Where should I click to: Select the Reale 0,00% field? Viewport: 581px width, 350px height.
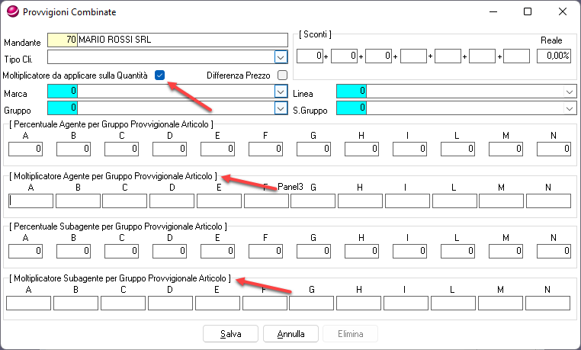tap(554, 56)
